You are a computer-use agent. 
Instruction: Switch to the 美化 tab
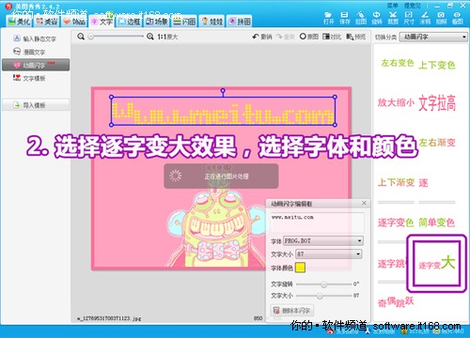click(19, 22)
